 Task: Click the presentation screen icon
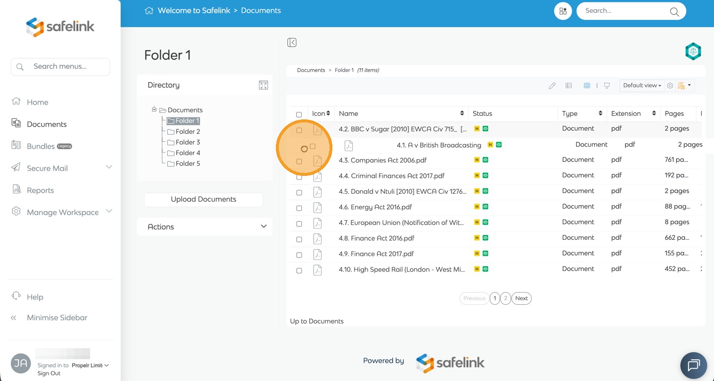pyautogui.click(x=607, y=86)
